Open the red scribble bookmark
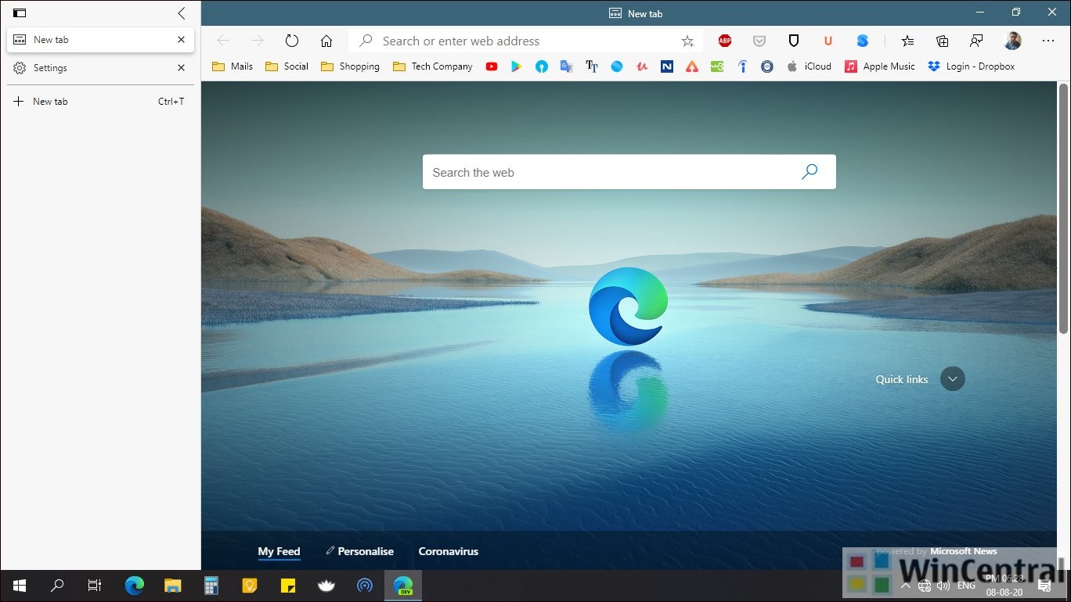The height and width of the screenshot is (602, 1071). [642, 66]
